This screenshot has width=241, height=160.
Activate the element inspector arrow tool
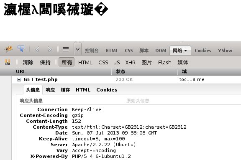[x=21, y=49]
